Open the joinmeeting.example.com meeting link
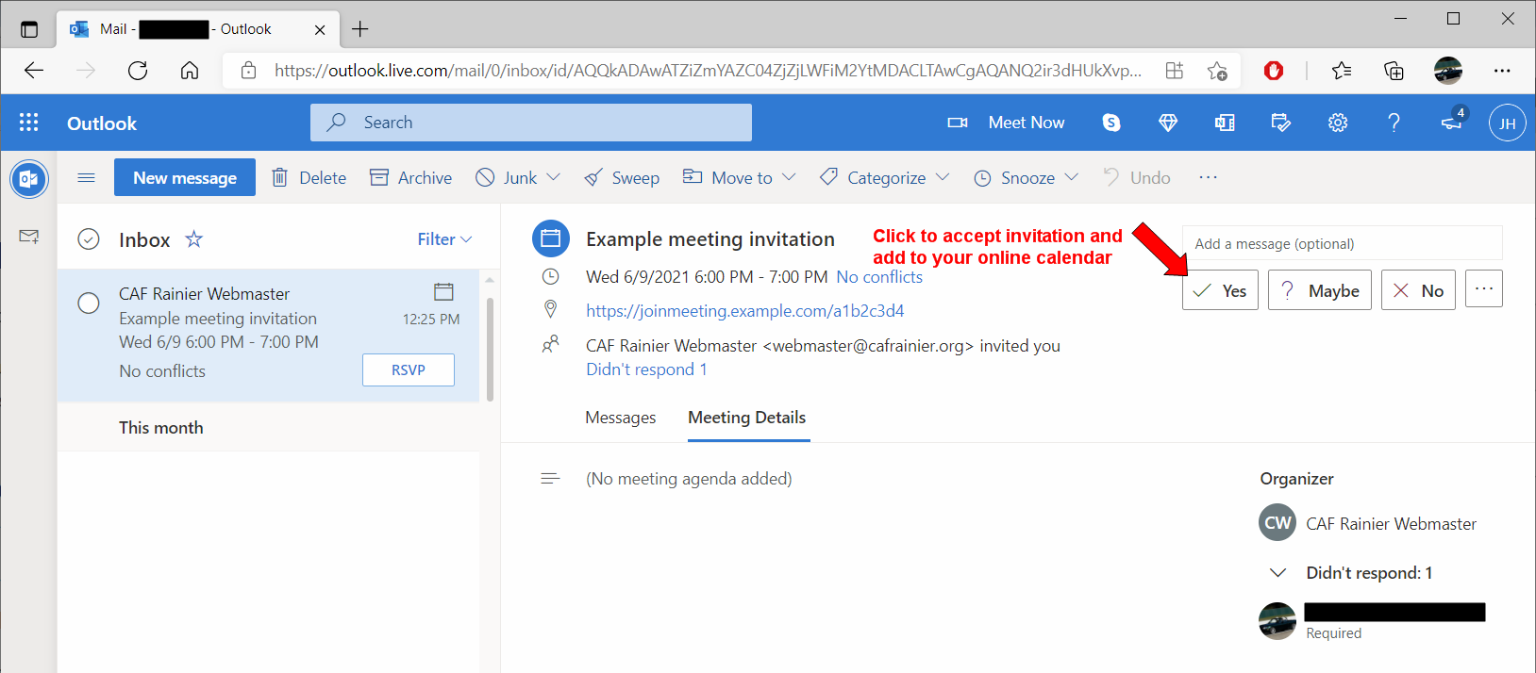The image size is (1536, 673). click(x=744, y=311)
